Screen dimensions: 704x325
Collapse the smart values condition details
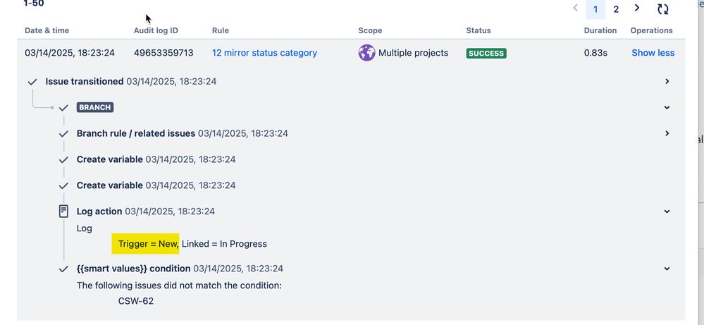pyautogui.click(x=667, y=269)
